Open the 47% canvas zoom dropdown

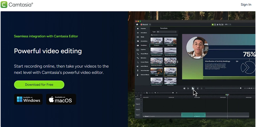coord(228,25)
